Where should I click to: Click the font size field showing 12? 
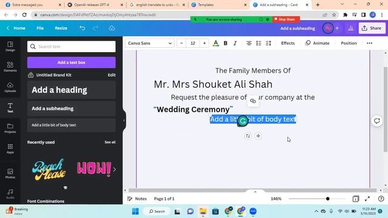click(193, 43)
